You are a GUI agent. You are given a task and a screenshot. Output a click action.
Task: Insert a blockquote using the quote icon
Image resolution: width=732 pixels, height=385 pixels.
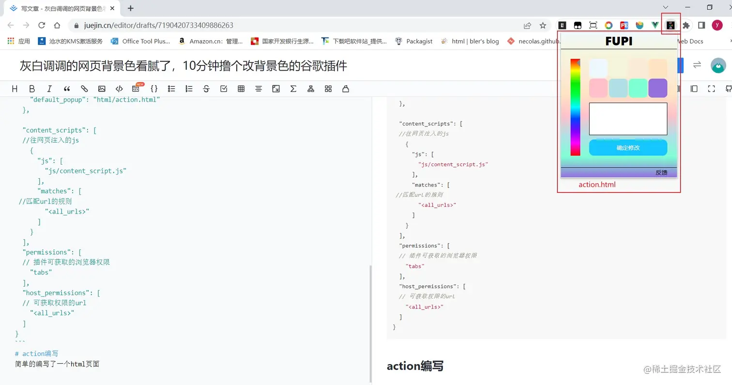coord(67,89)
